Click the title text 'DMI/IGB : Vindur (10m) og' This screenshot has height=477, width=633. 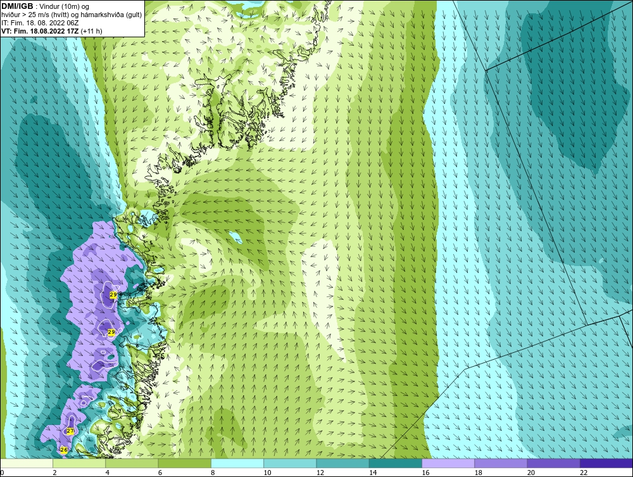[46, 6]
